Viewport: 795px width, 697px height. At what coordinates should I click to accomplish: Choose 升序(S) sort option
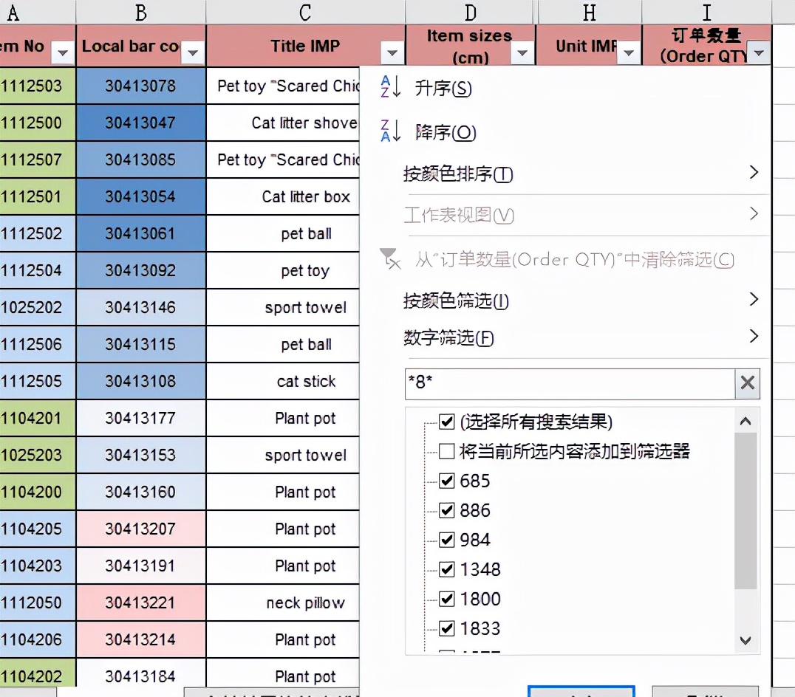pyautogui.click(x=443, y=89)
